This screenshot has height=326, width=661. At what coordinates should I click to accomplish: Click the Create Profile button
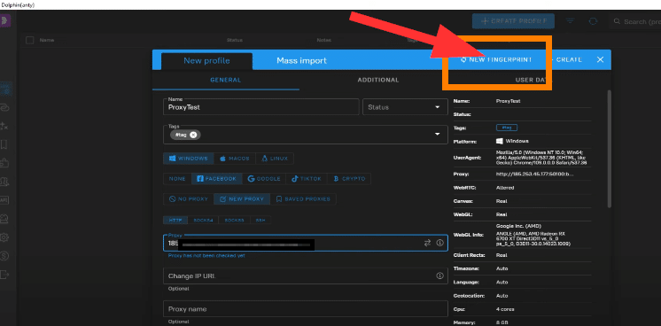tap(513, 20)
